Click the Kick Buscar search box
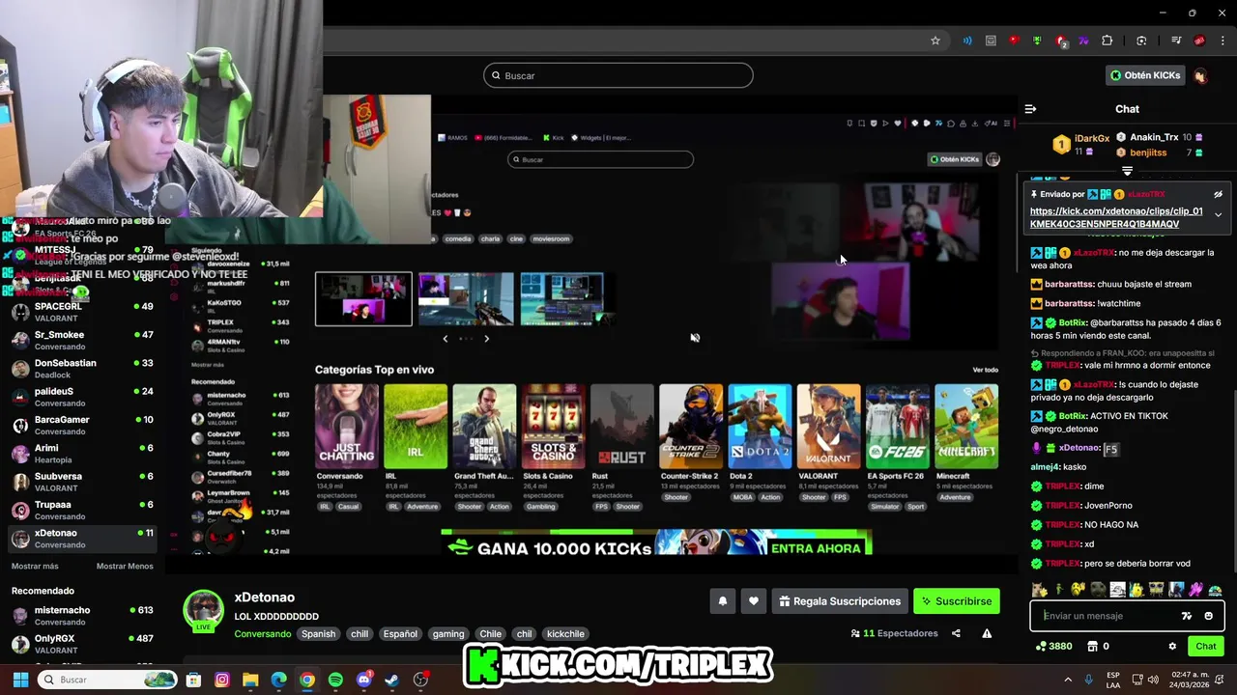Image resolution: width=1237 pixels, height=695 pixels. [x=618, y=75]
